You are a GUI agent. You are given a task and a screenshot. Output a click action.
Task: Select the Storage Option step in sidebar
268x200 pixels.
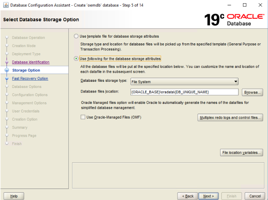tap(26, 70)
